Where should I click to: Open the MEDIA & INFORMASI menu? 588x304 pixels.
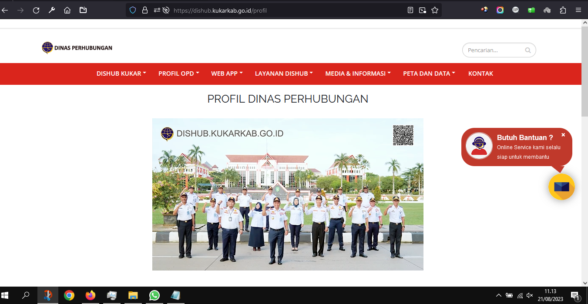[x=358, y=73]
